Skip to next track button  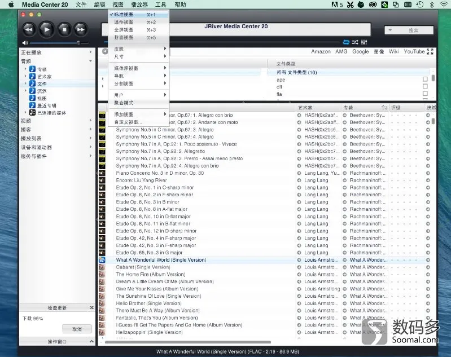click(x=81, y=29)
